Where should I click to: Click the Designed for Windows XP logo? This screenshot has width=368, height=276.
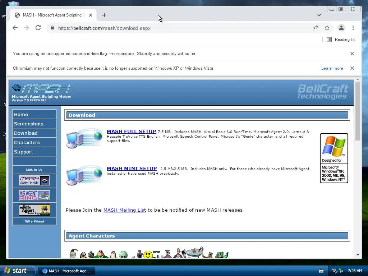pos(334,158)
